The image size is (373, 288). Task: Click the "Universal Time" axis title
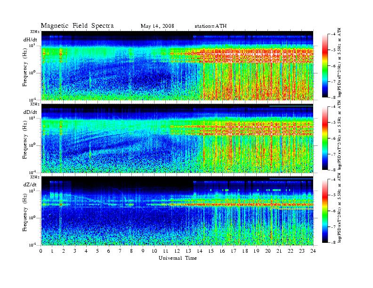tap(178, 258)
